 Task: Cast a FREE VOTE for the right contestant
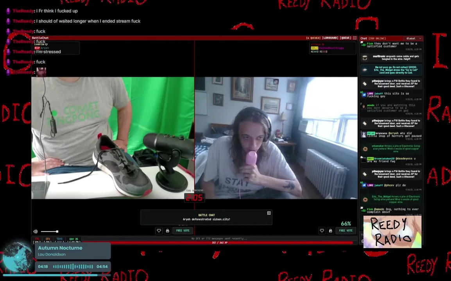346,230
